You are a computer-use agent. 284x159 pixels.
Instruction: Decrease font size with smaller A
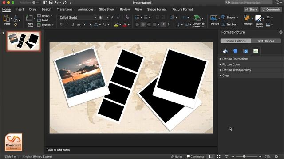coord(118,17)
